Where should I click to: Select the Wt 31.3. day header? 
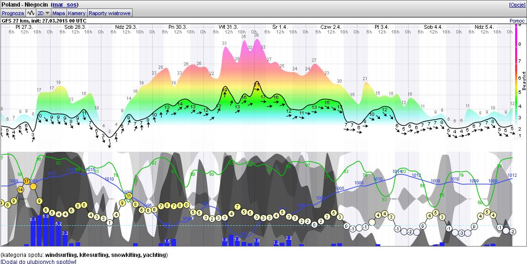click(228, 26)
